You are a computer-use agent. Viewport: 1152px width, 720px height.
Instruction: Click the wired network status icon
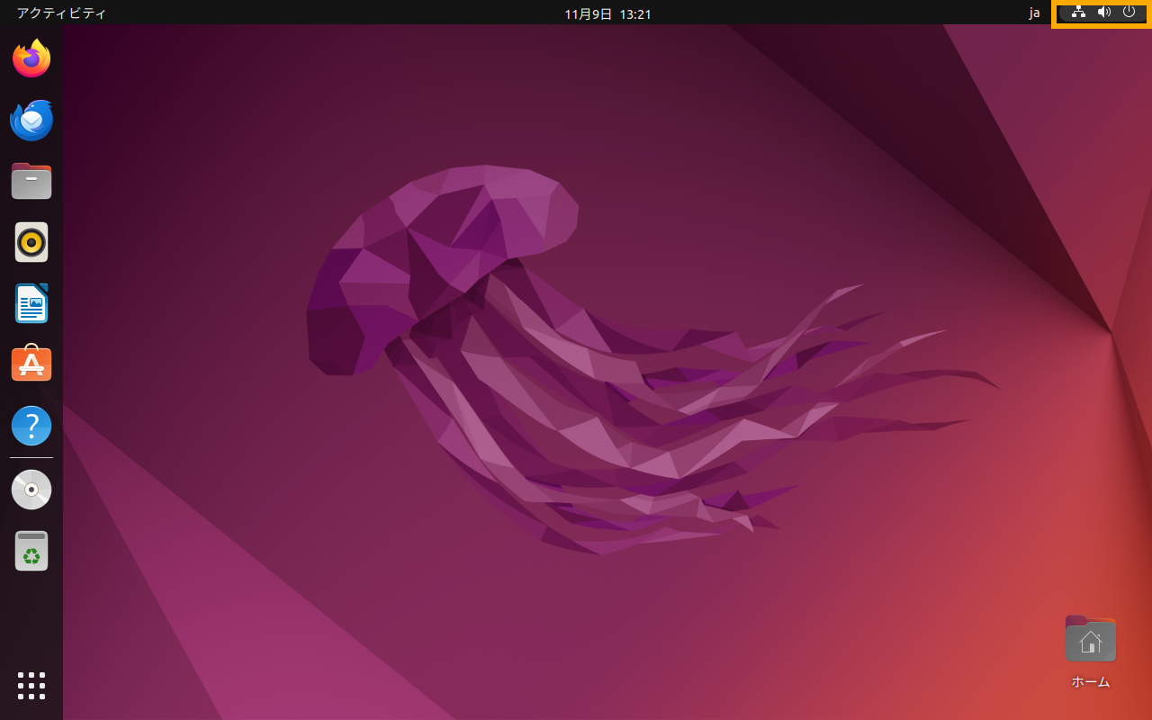coord(1078,12)
